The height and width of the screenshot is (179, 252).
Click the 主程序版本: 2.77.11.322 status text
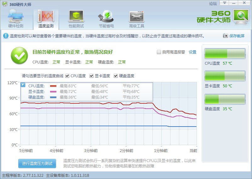[x=23, y=176]
